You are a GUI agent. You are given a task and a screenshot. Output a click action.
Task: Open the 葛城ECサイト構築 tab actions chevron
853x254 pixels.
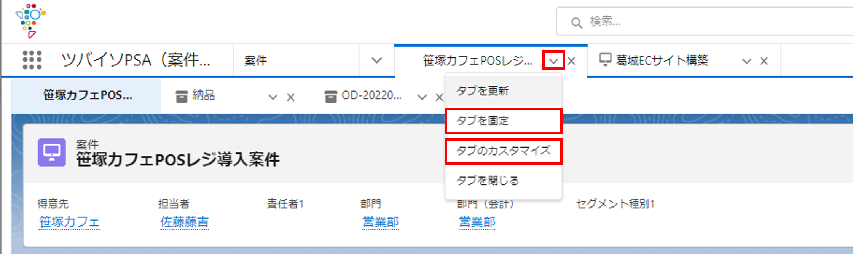pos(746,61)
